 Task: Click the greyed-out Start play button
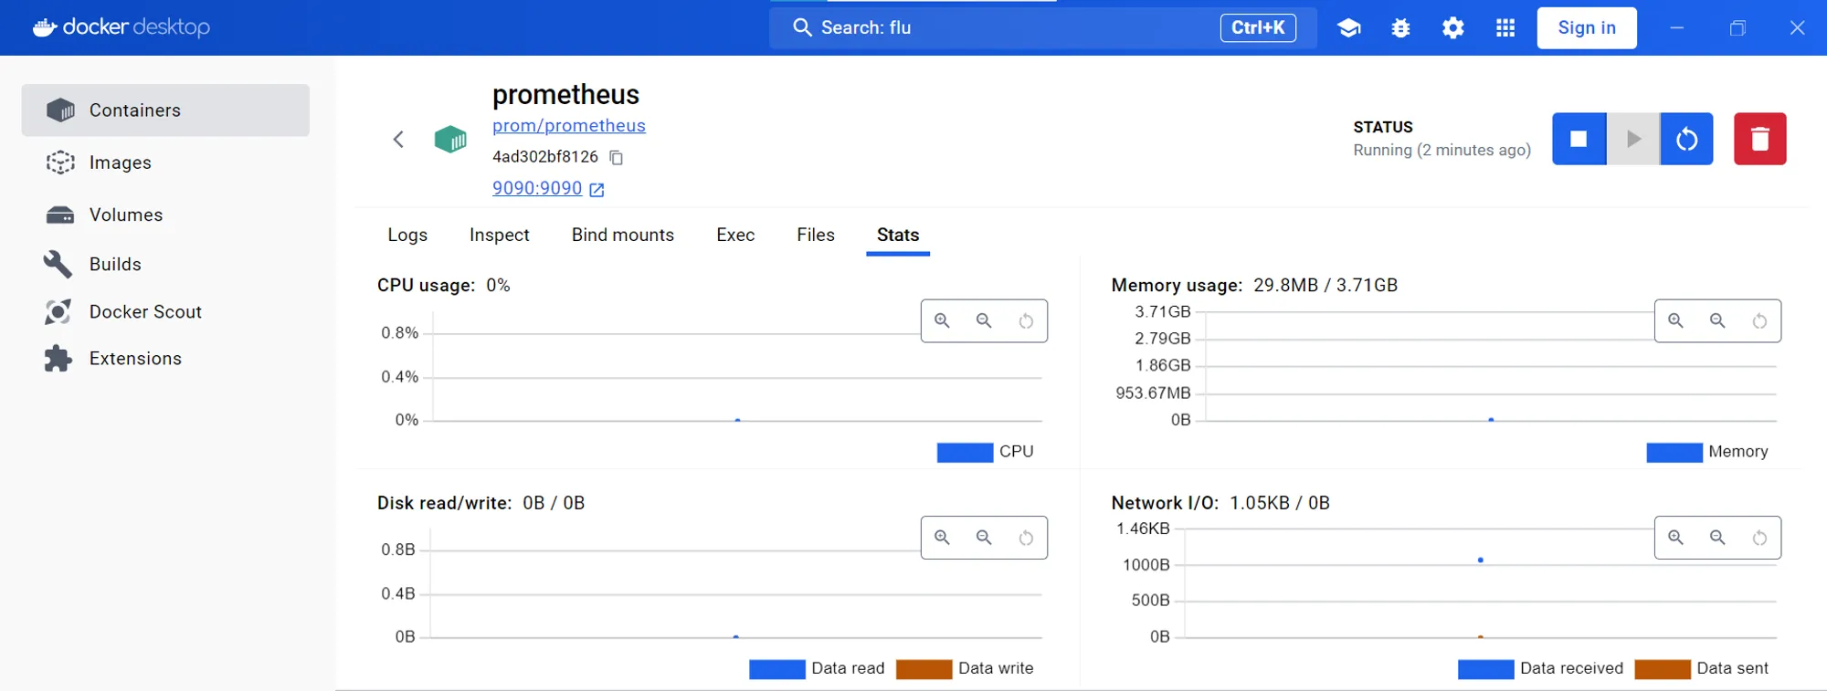[x=1633, y=139]
